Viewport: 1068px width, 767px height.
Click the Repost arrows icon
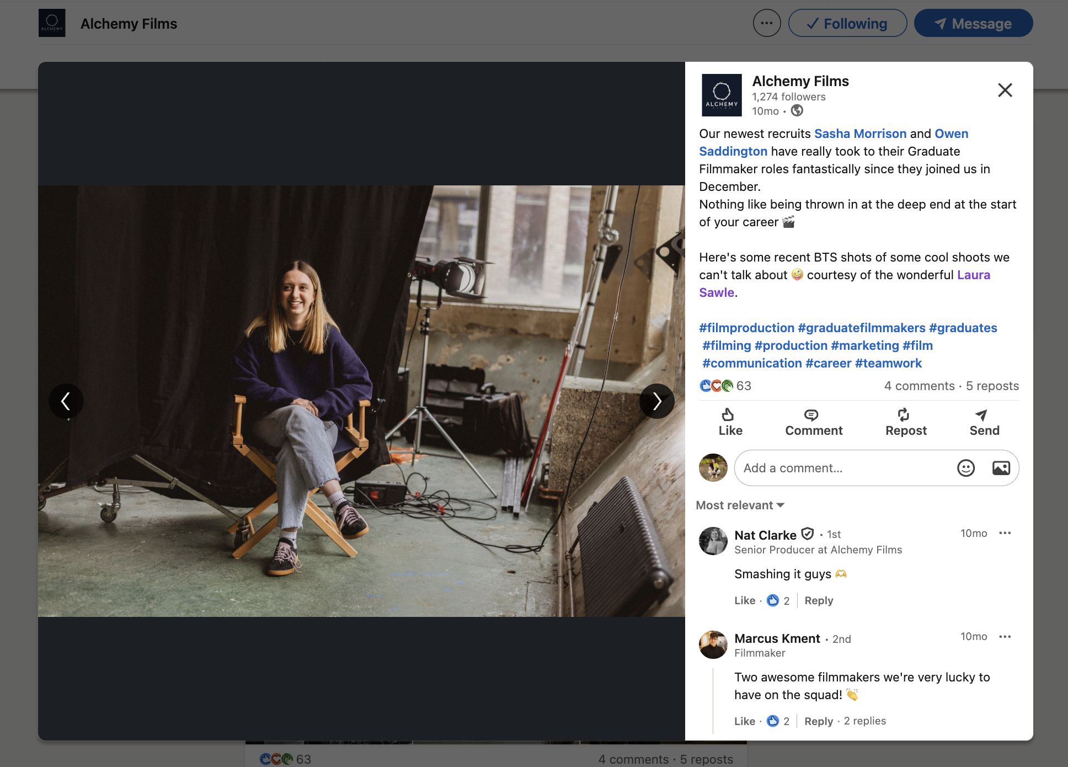(x=903, y=415)
